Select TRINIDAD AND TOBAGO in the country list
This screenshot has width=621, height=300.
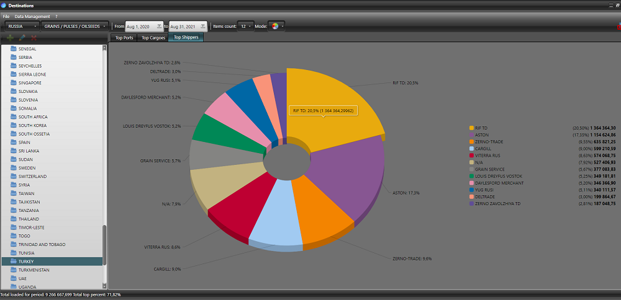(52, 244)
